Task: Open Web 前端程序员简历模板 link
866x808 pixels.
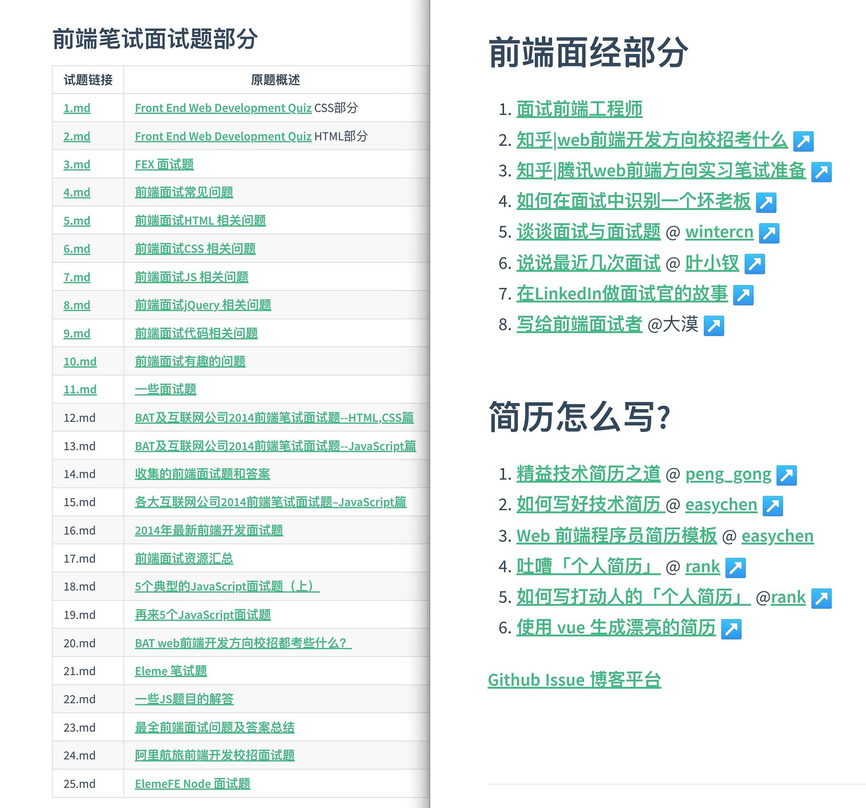Action: pos(616,536)
